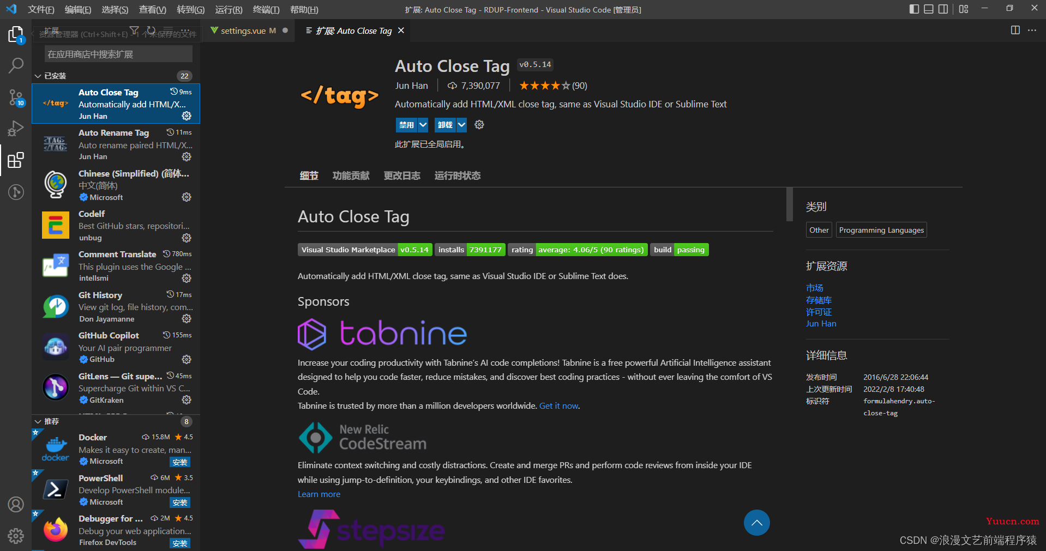The width and height of the screenshot is (1046, 551).
Task: Open the 文件(F) menu
Action: point(41,10)
